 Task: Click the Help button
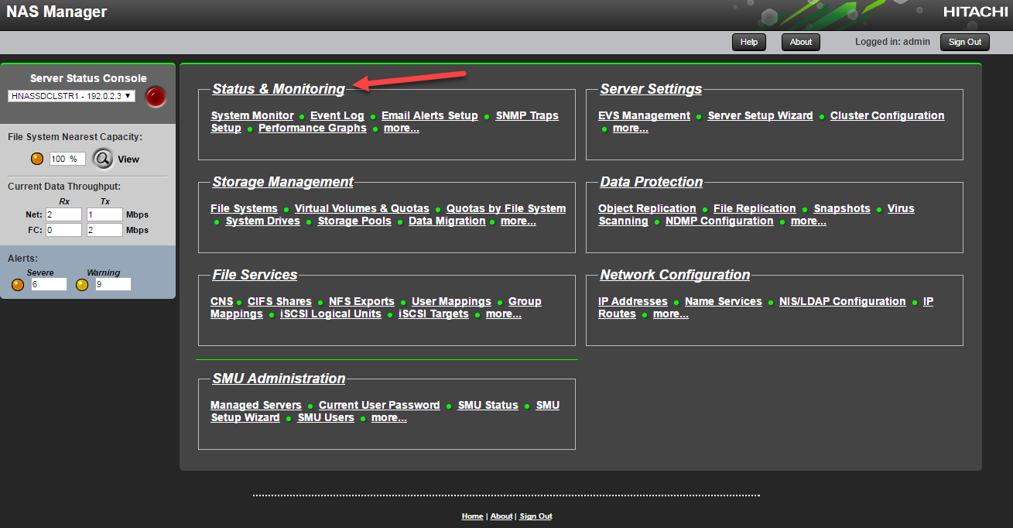point(748,42)
